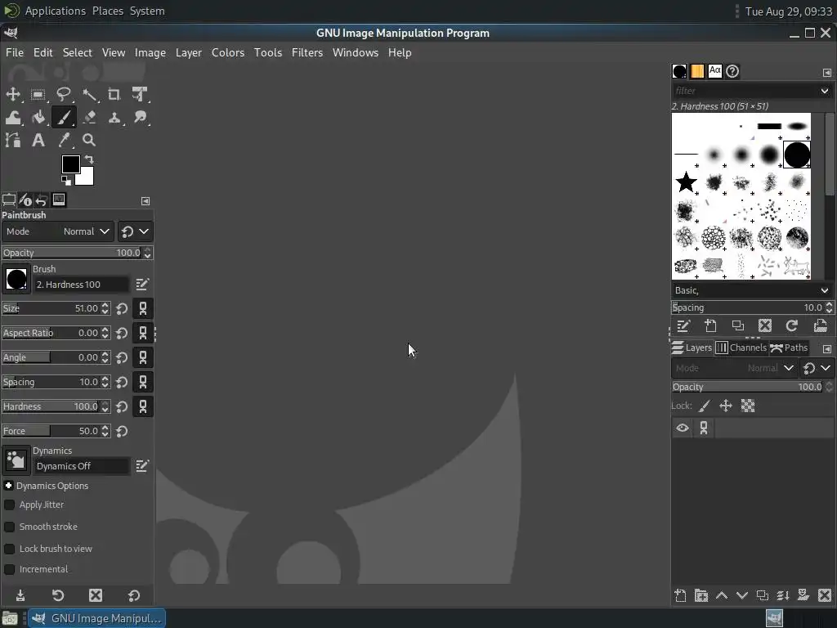
Task: Select the Eraser tool
Action: [89, 118]
